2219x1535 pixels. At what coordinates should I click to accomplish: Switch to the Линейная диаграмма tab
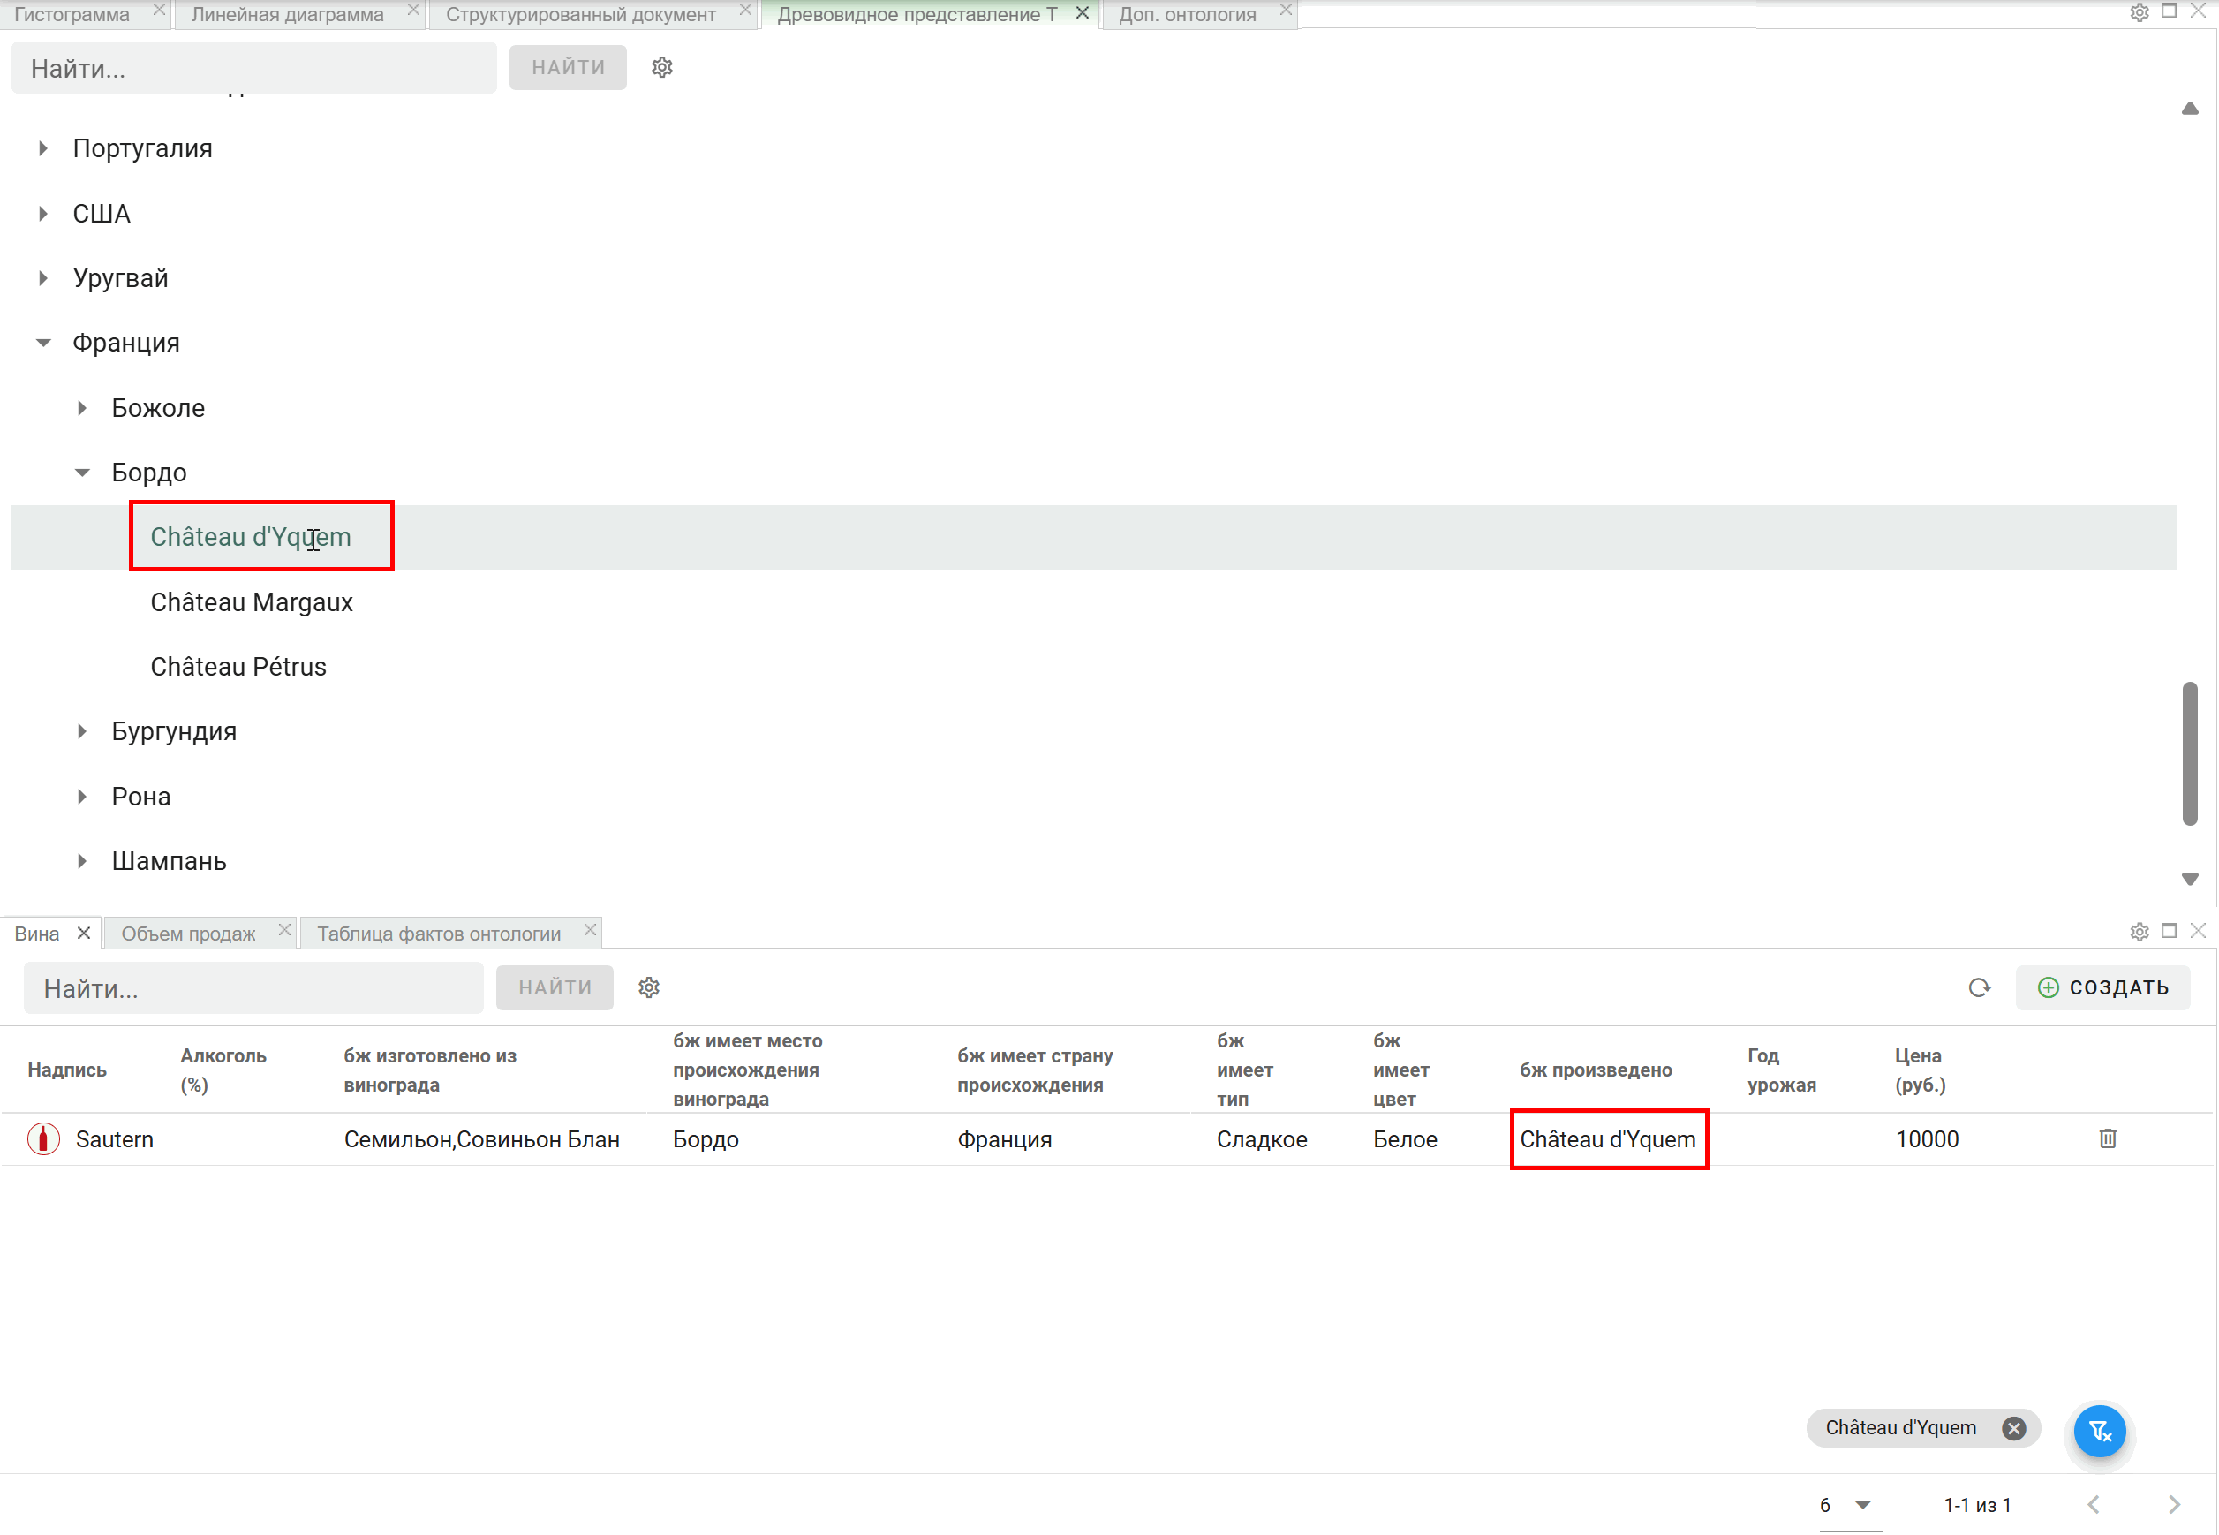click(x=288, y=14)
